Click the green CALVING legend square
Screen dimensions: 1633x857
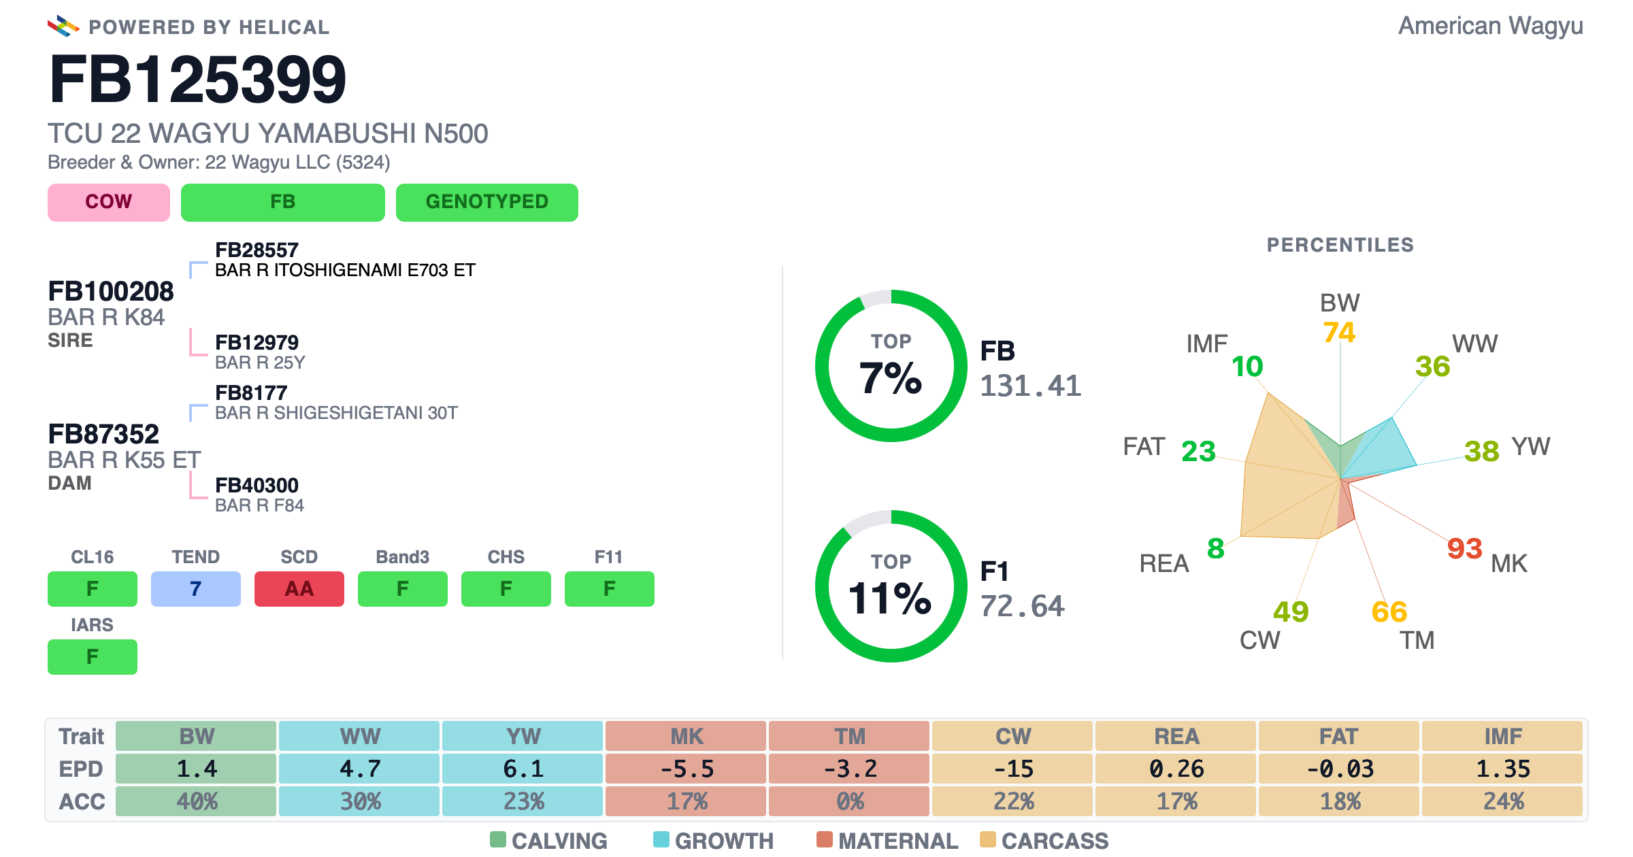tap(498, 839)
